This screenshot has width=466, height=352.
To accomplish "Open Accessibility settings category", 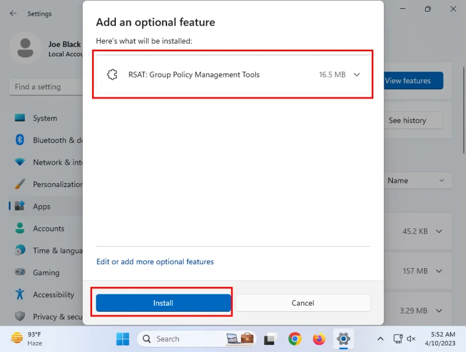I will (x=46, y=294).
